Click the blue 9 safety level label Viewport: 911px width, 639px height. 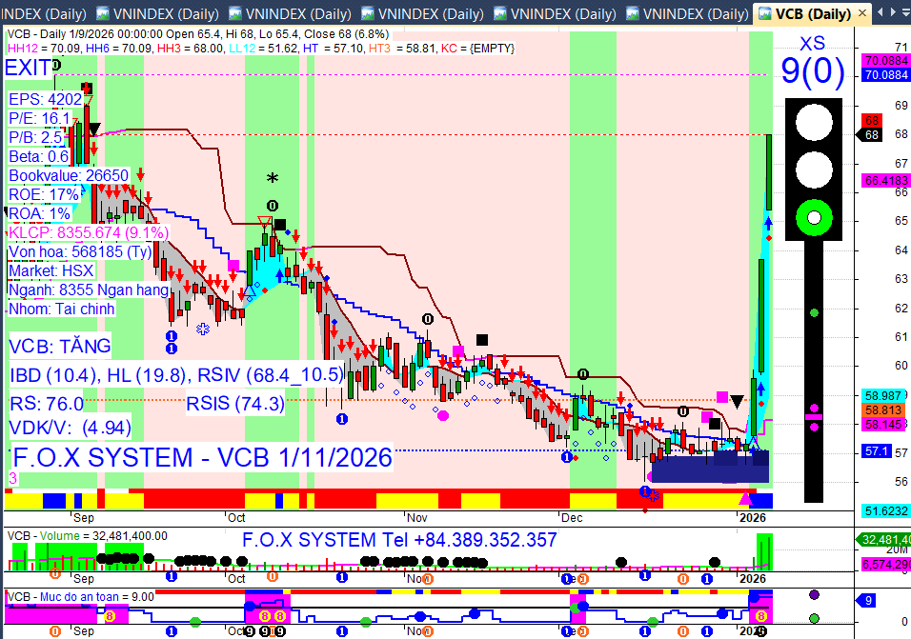pyautogui.click(x=867, y=601)
